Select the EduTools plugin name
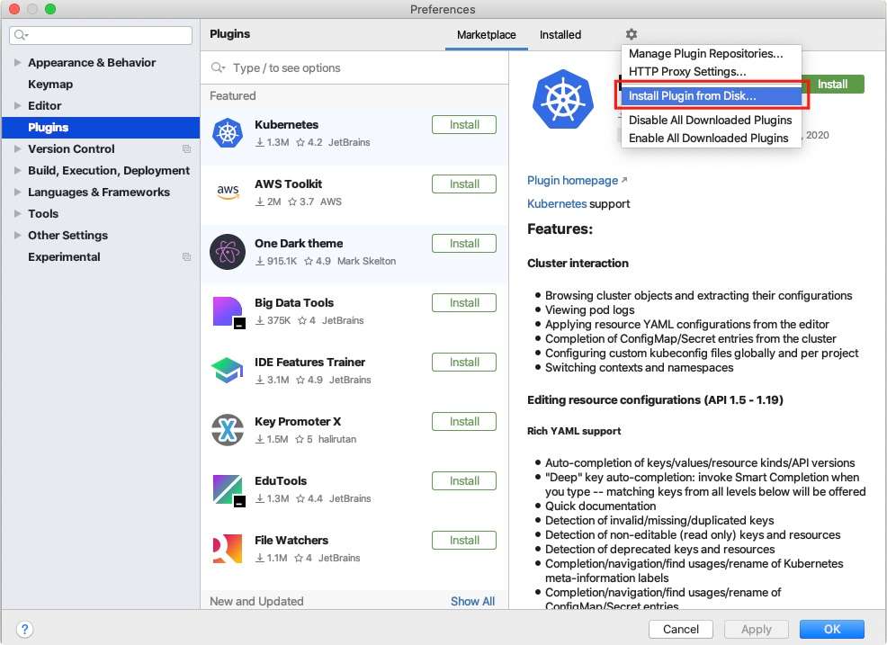This screenshot has width=887, height=645. tap(281, 481)
